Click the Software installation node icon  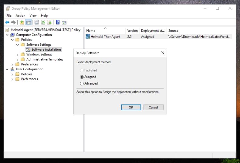[x=28, y=50]
